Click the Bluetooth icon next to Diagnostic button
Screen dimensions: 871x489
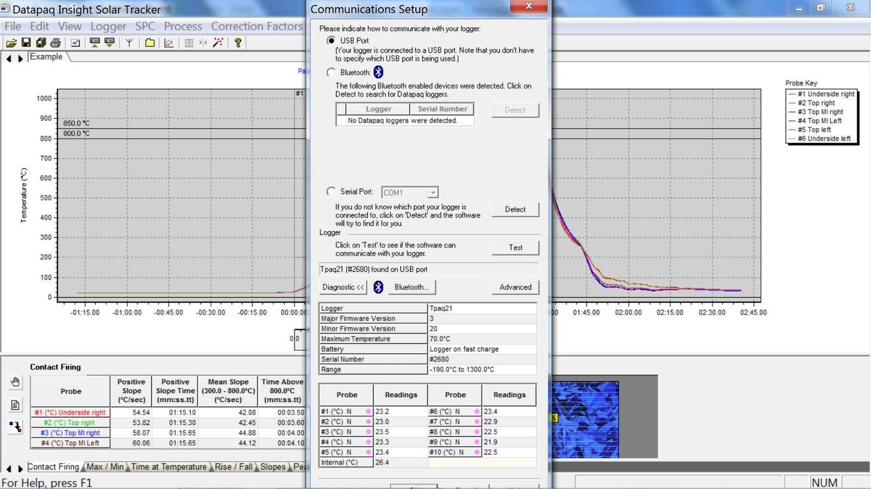pyautogui.click(x=378, y=287)
